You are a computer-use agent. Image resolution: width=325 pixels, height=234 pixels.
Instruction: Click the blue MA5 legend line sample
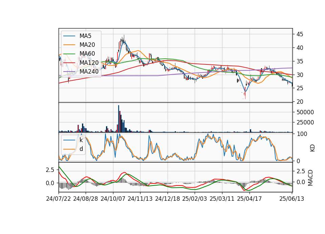tap(69, 36)
